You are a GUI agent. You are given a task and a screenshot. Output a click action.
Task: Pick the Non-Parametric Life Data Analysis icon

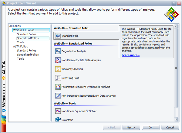58,60
